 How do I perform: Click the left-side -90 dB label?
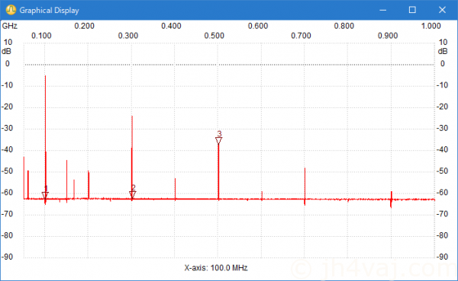pyautogui.click(x=8, y=257)
